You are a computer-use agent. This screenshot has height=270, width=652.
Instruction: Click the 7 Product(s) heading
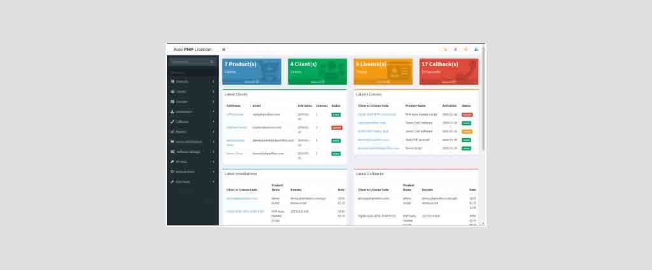click(x=240, y=64)
